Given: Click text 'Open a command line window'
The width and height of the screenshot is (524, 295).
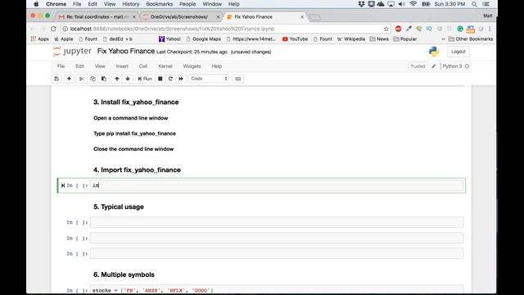Looking at the screenshot, I should (131, 118).
